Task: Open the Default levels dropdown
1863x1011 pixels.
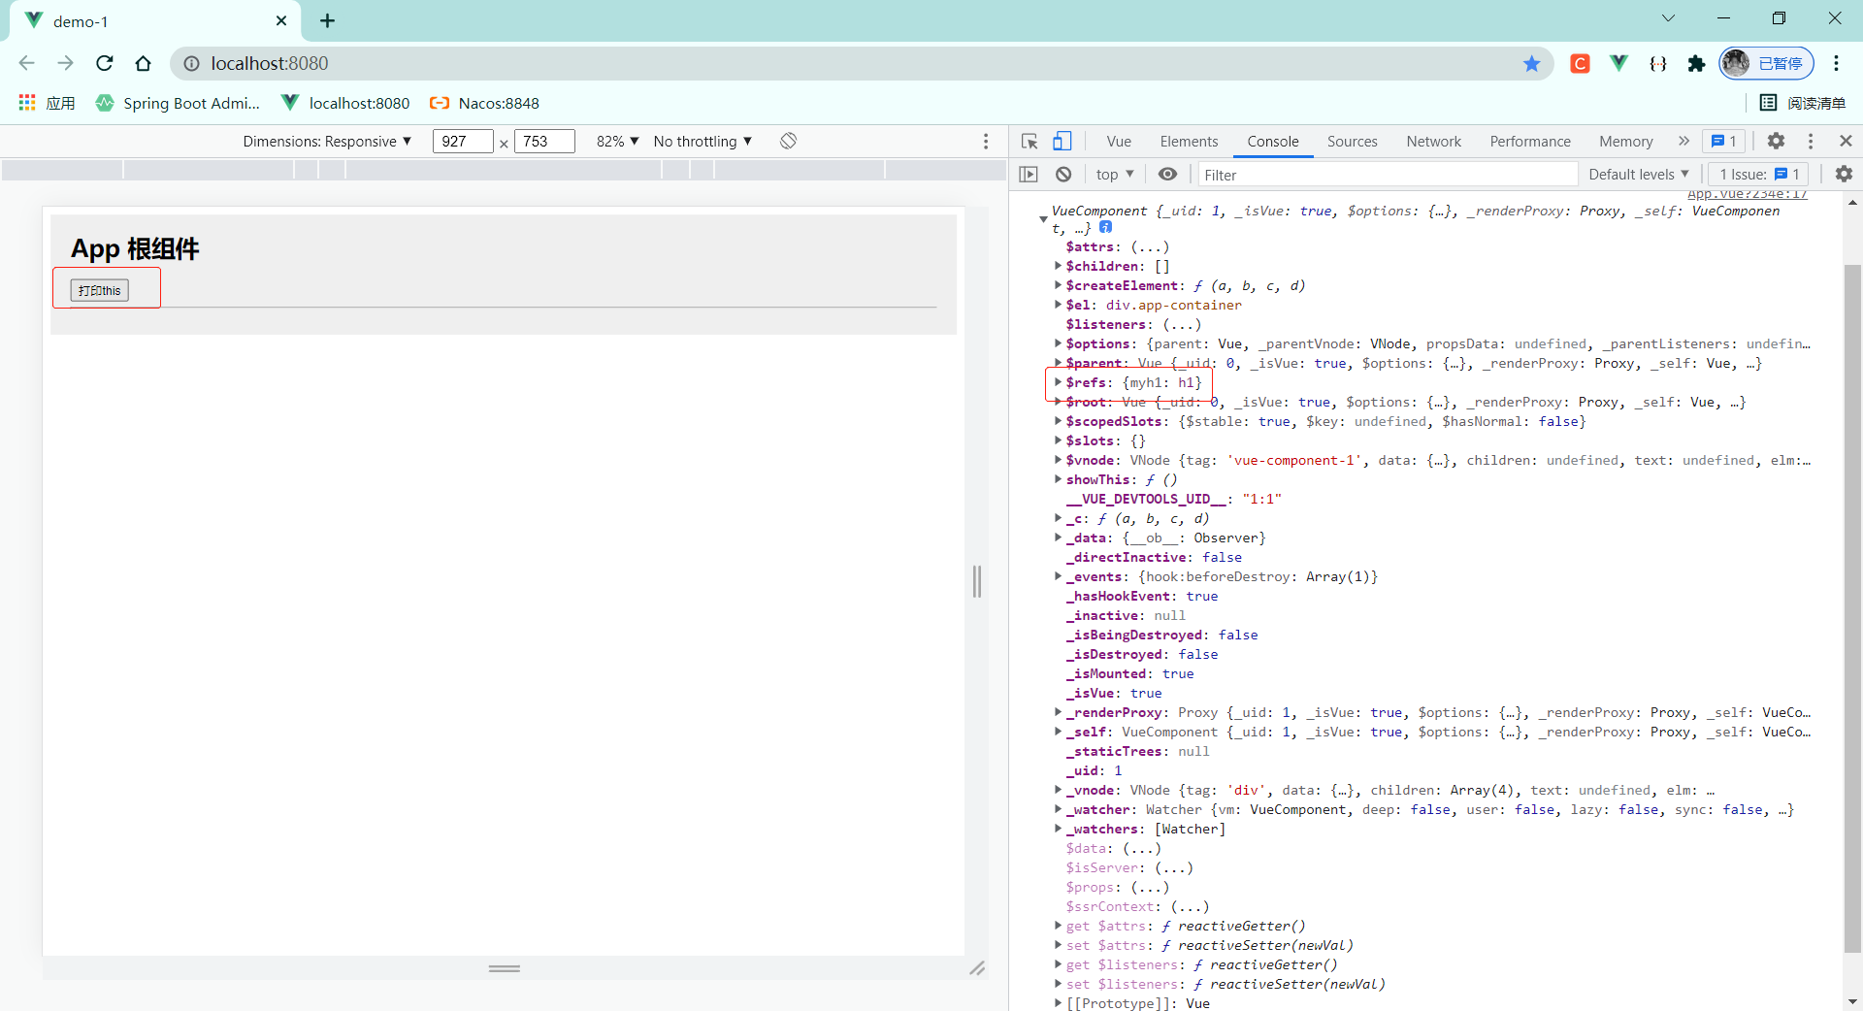Action: pos(1638,175)
